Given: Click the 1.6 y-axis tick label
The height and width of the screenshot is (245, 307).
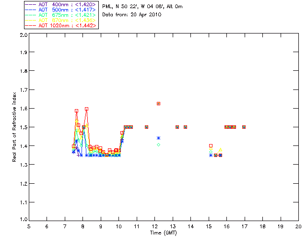Looking at the screenshot, I should coord(24,109).
